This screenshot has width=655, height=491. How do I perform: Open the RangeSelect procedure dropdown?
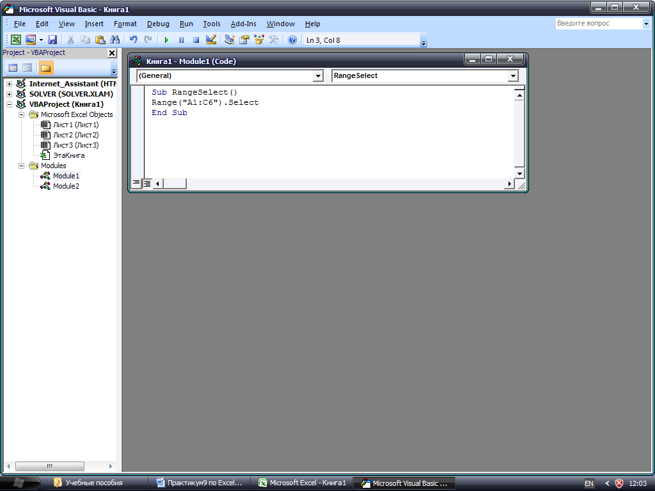click(x=513, y=76)
